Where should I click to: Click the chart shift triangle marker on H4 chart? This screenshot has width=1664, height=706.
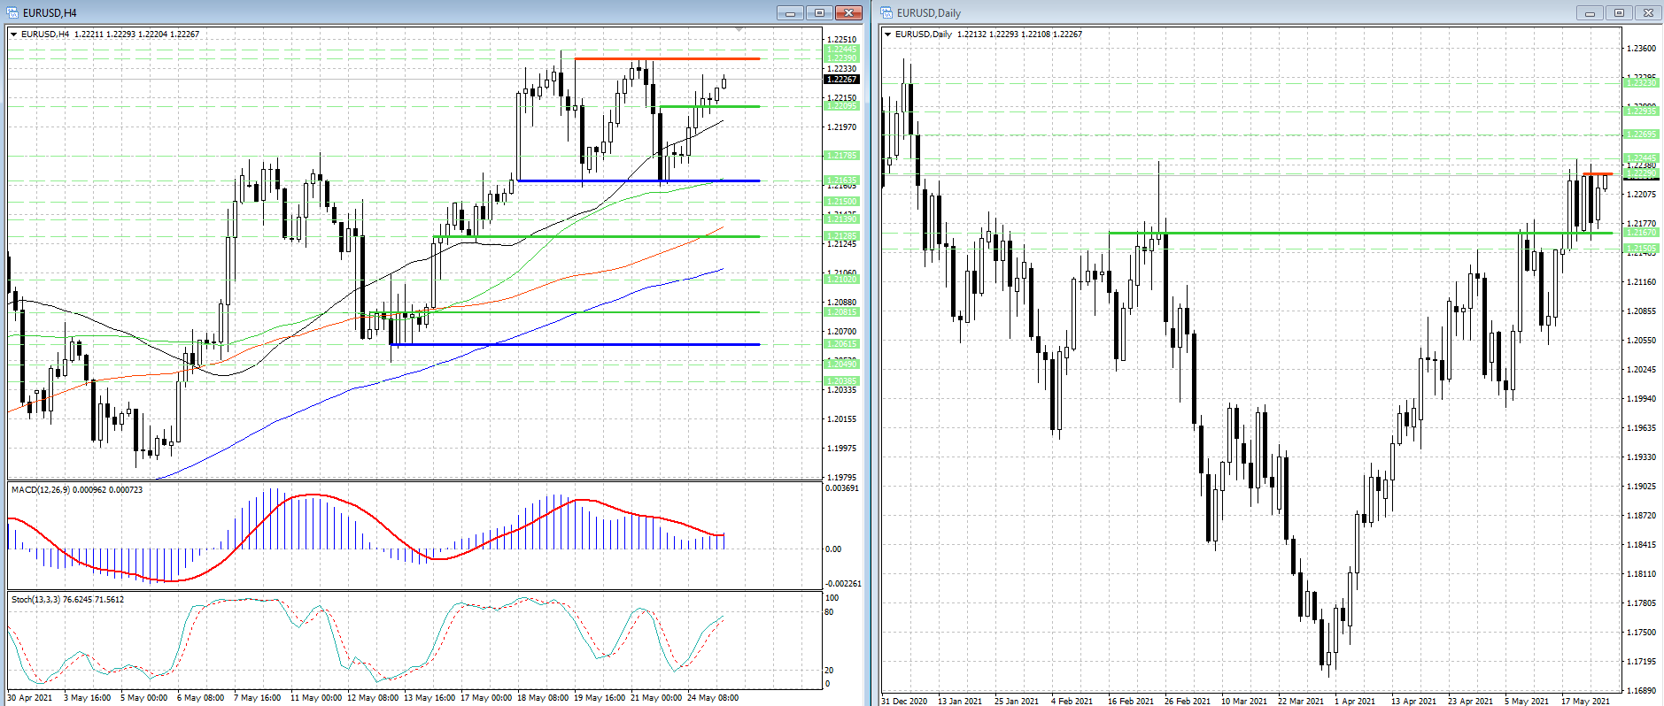point(739,30)
